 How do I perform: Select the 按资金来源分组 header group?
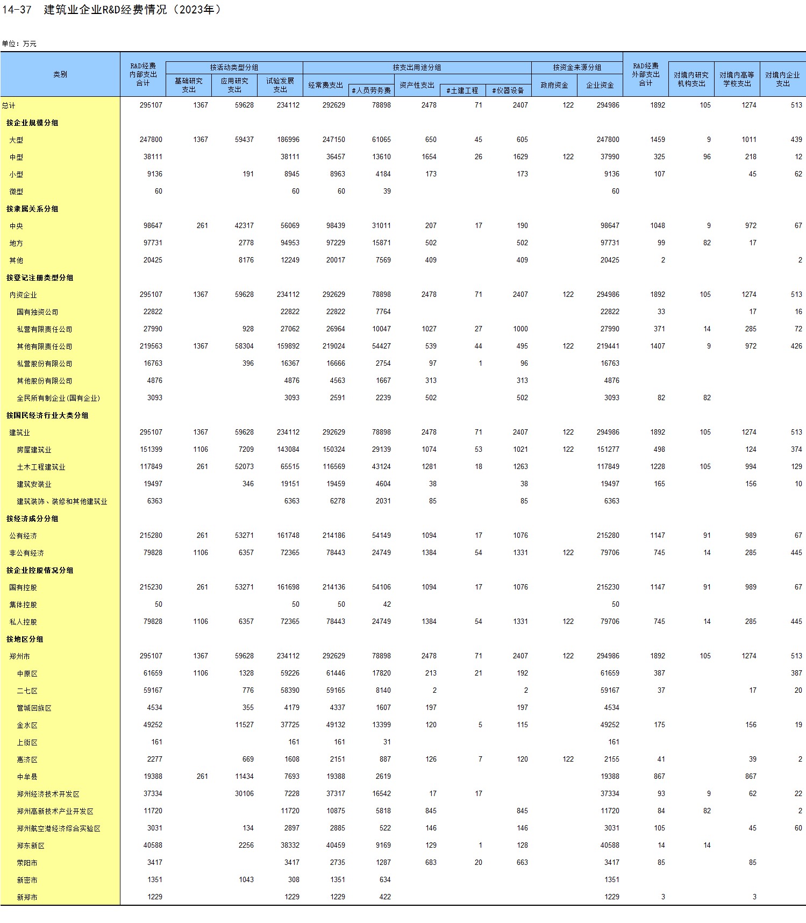(577, 67)
